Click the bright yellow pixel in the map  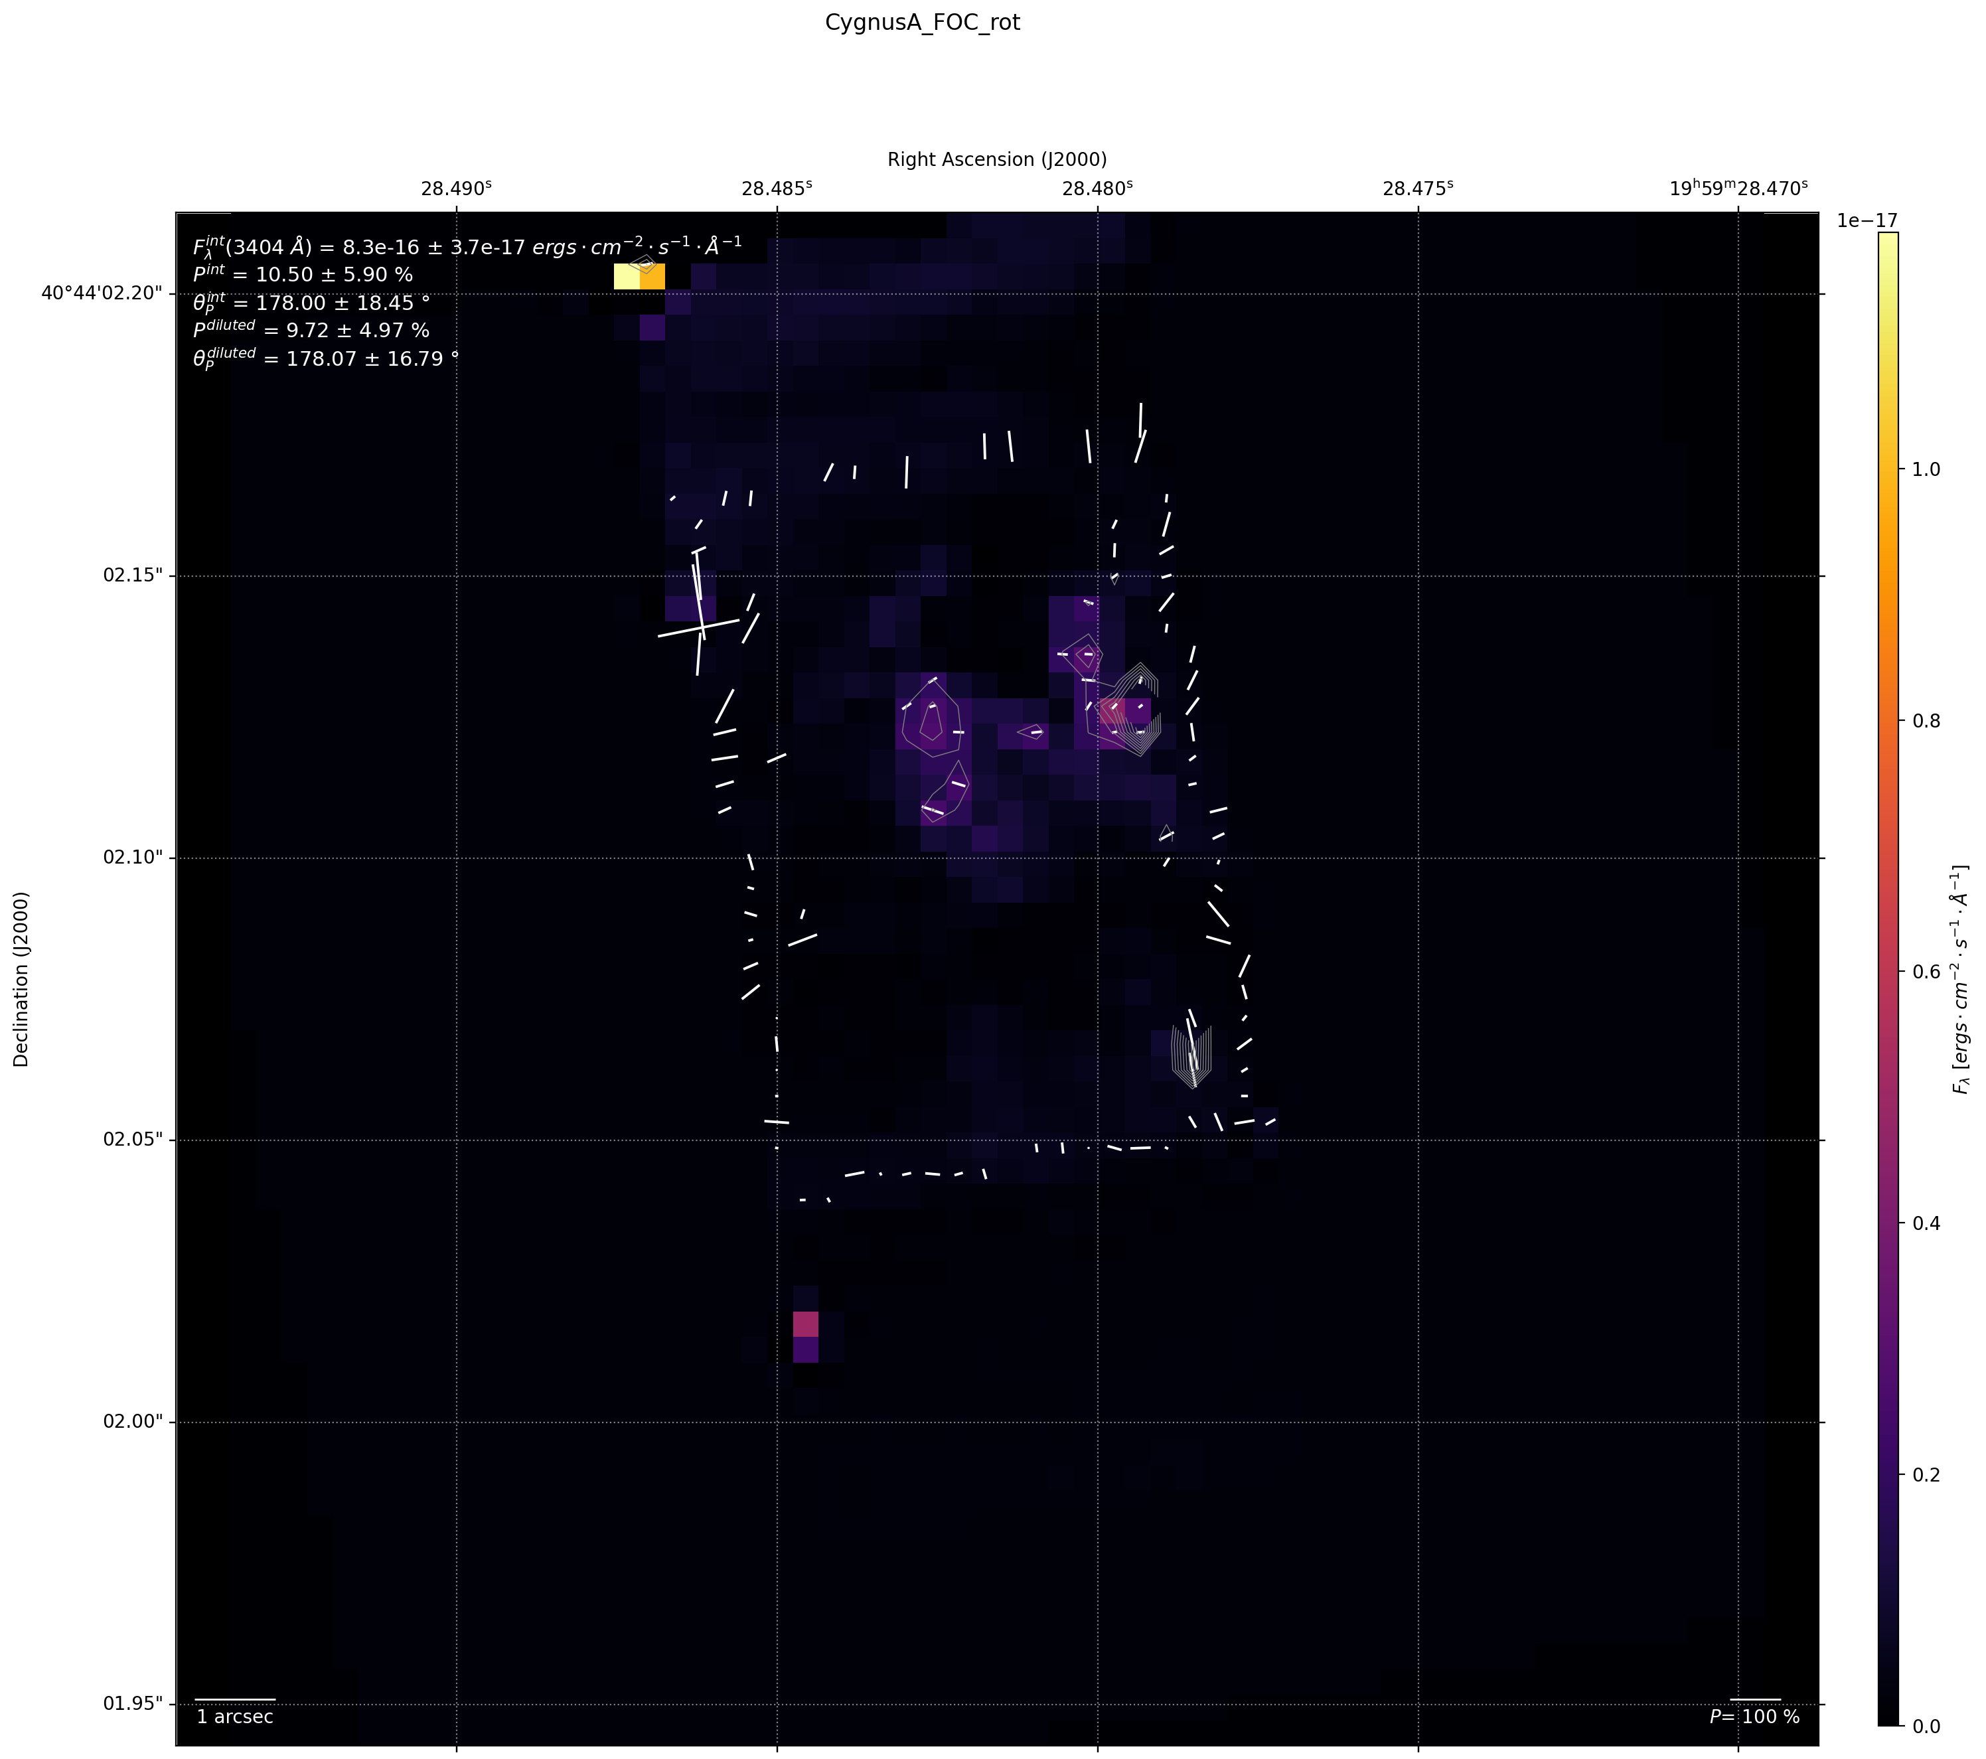[627, 277]
